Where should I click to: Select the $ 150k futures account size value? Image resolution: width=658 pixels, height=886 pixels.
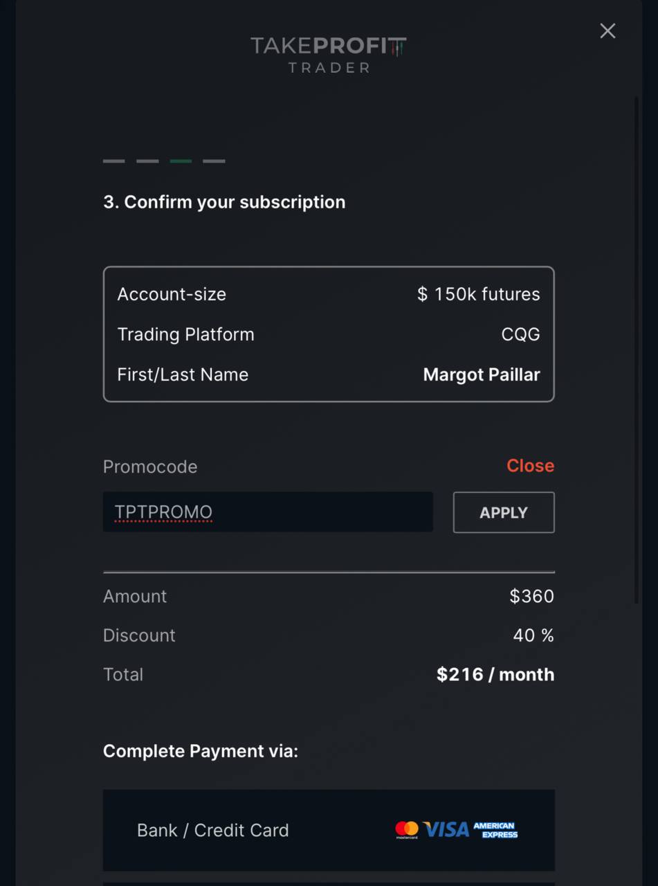478,293
